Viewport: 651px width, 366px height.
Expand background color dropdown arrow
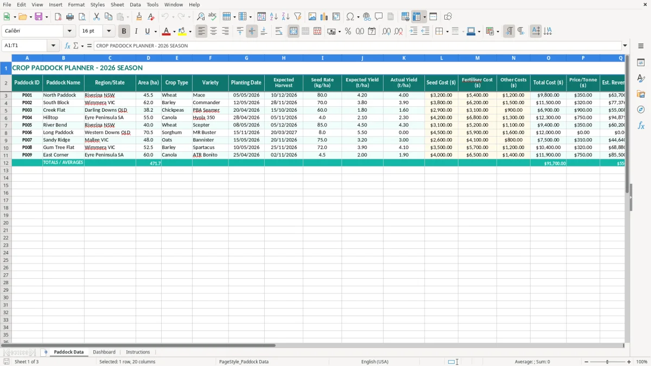[190, 31]
